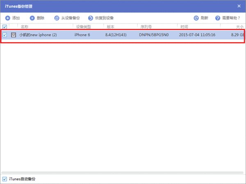Toggle the iTunes自动备份 checkbox
Image resolution: width=246 pixels, height=184 pixels.
click(x=5, y=179)
